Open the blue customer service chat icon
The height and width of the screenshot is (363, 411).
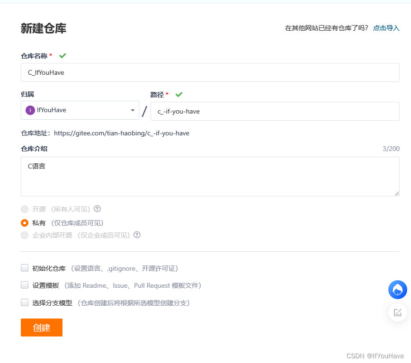click(398, 290)
